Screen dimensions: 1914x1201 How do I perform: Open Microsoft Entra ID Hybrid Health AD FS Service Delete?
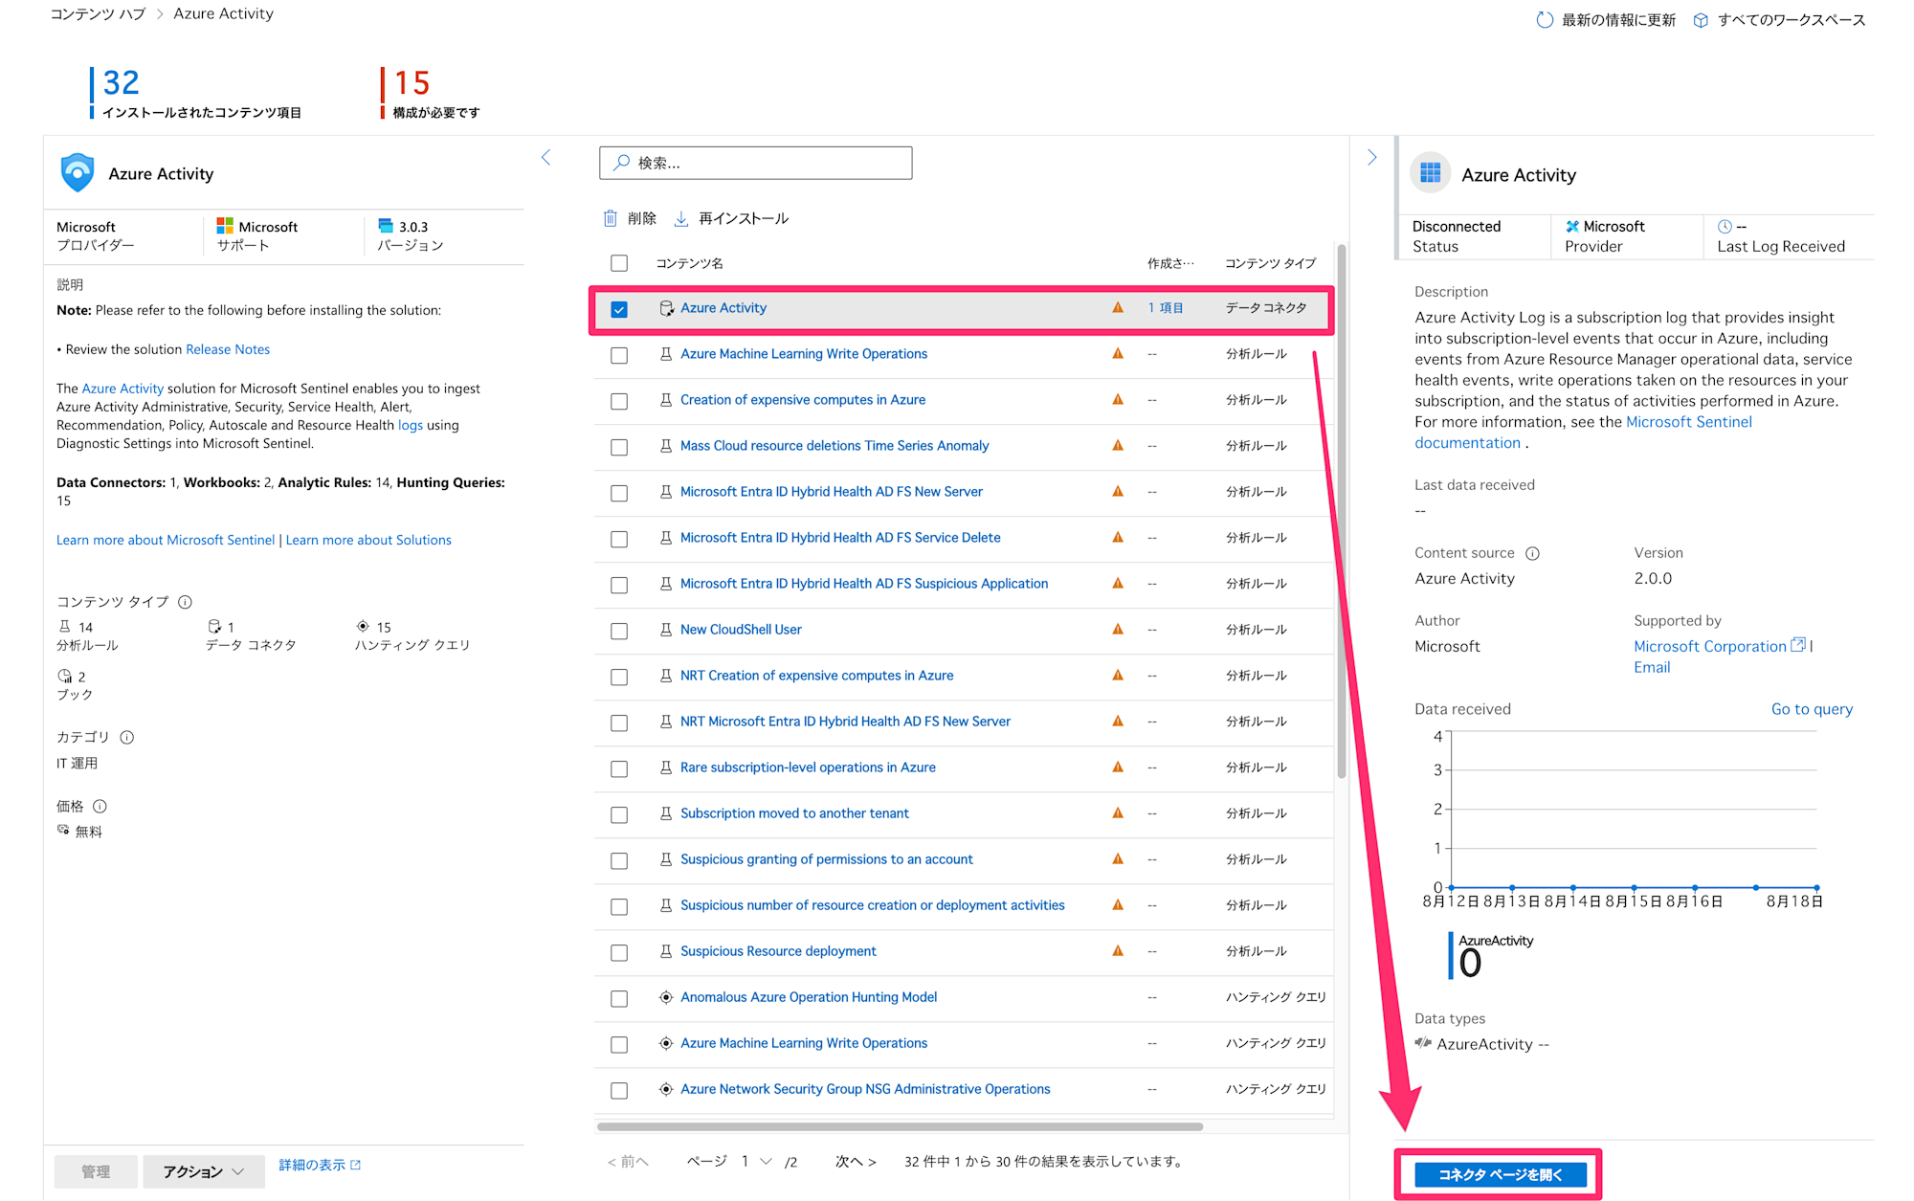840,538
